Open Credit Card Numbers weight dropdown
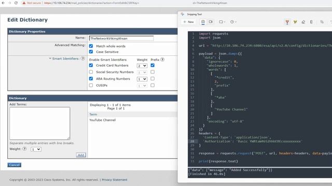The width and height of the screenshot is (332, 186). tap(142, 66)
